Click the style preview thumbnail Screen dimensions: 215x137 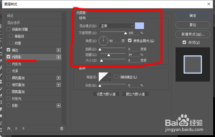(x=193, y=65)
